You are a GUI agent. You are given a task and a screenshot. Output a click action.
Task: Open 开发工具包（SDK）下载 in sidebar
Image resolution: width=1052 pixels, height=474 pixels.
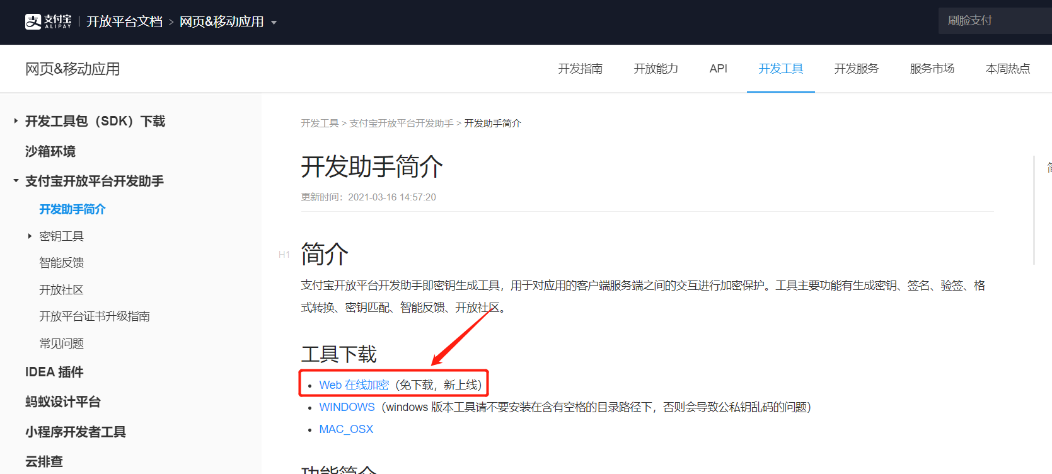(x=95, y=121)
